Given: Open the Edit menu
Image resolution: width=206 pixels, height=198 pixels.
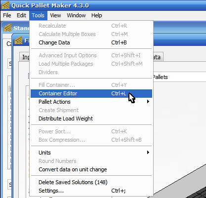Looking at the screenshot, I should tap(21, 15).
